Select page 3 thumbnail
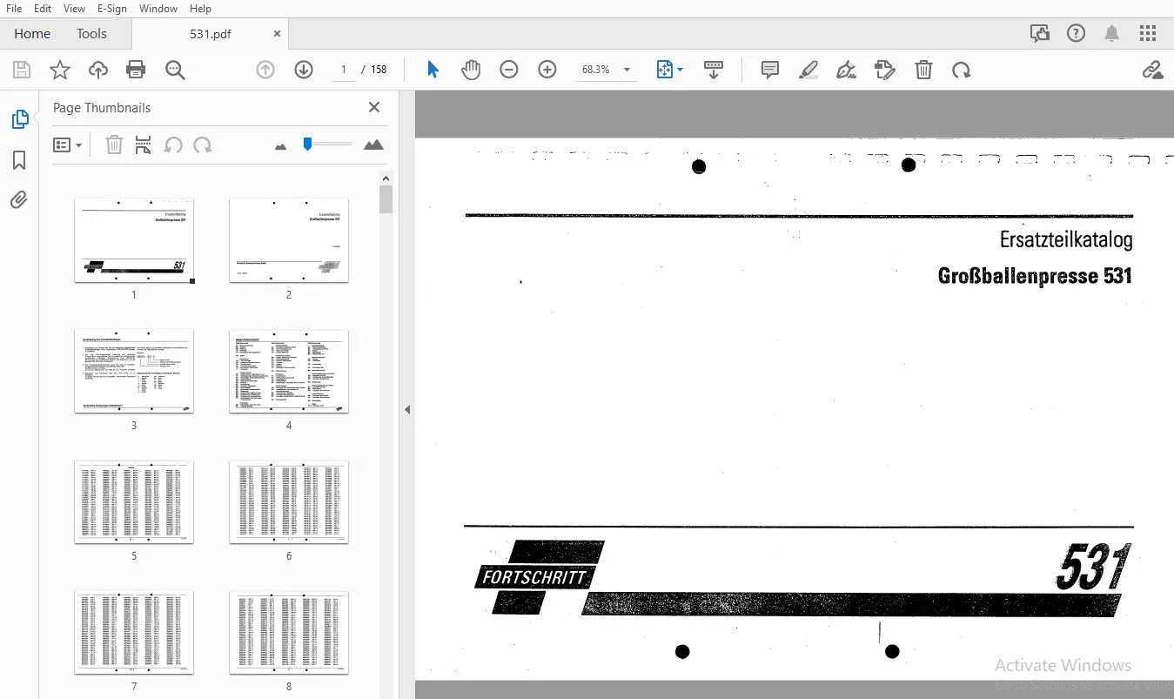 click(134, 371)
